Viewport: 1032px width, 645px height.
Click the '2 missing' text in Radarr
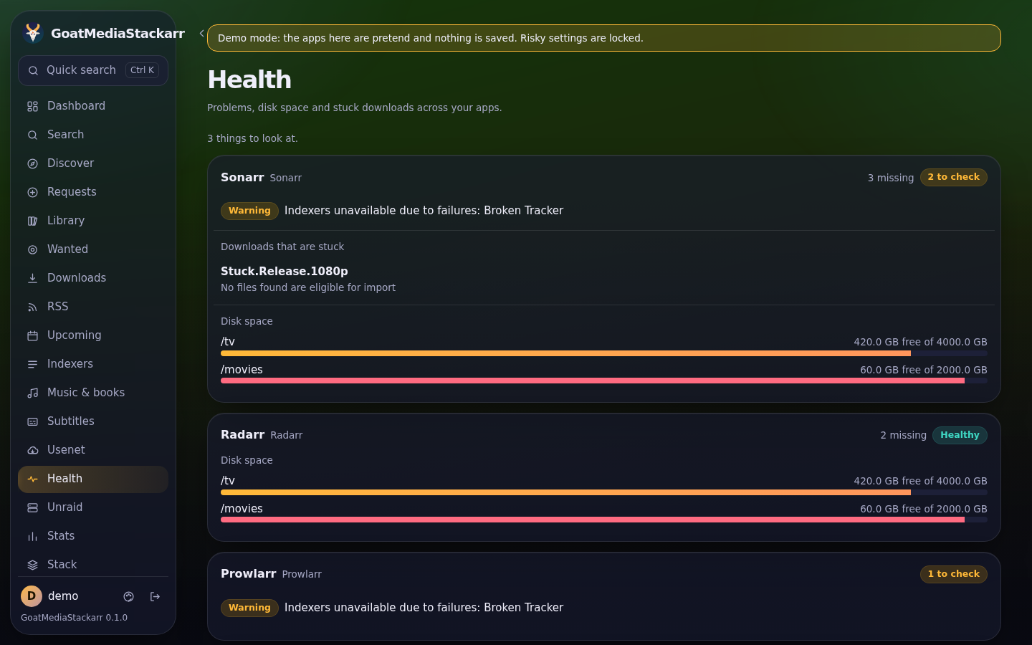point(904,435)
